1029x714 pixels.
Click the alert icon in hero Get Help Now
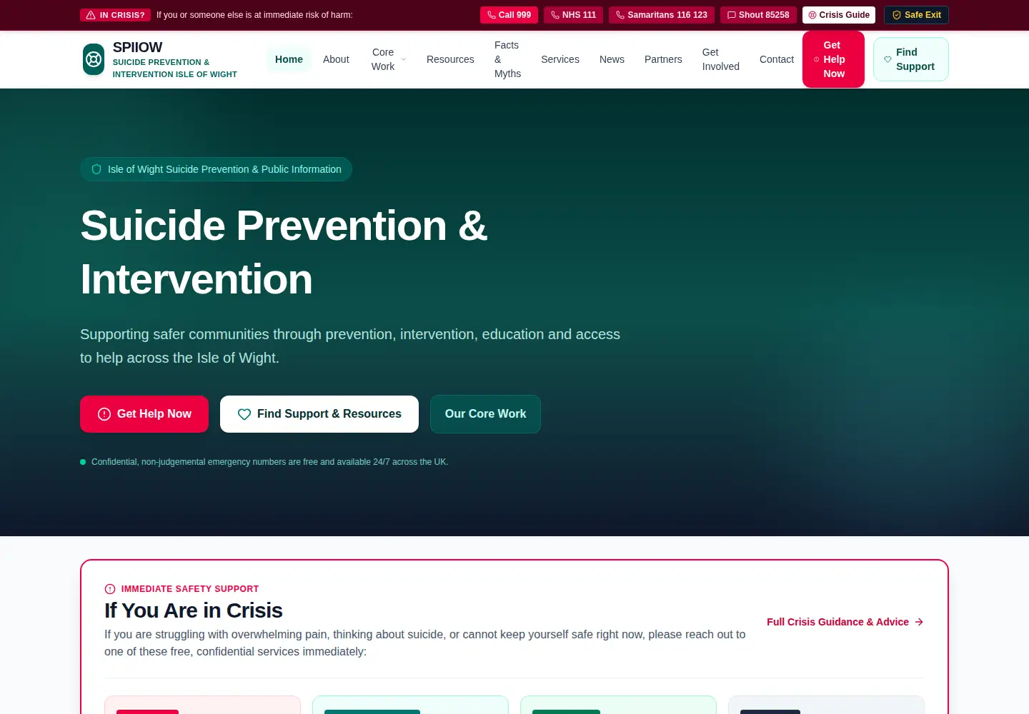coord(104,414)
